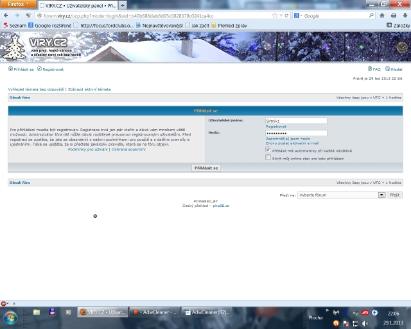
Task: Click the Přejít go button
Action: click(395, 195)
